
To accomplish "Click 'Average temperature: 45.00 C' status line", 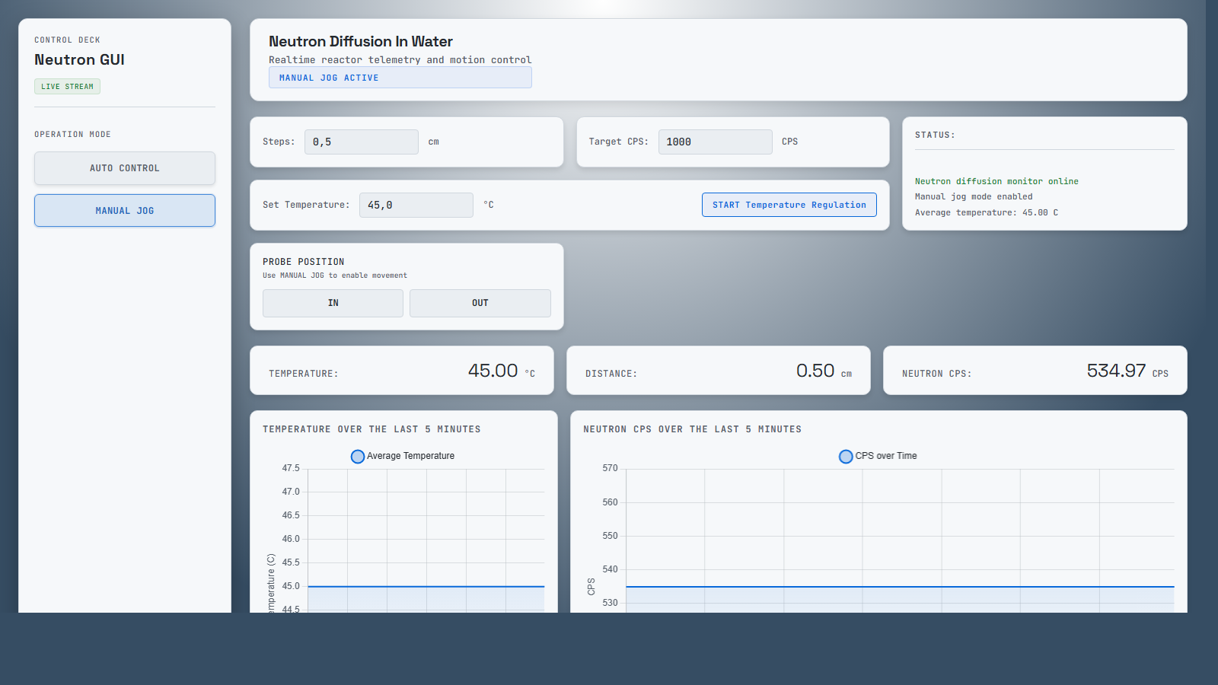I will pyautogui.click(x=987, y=212).
